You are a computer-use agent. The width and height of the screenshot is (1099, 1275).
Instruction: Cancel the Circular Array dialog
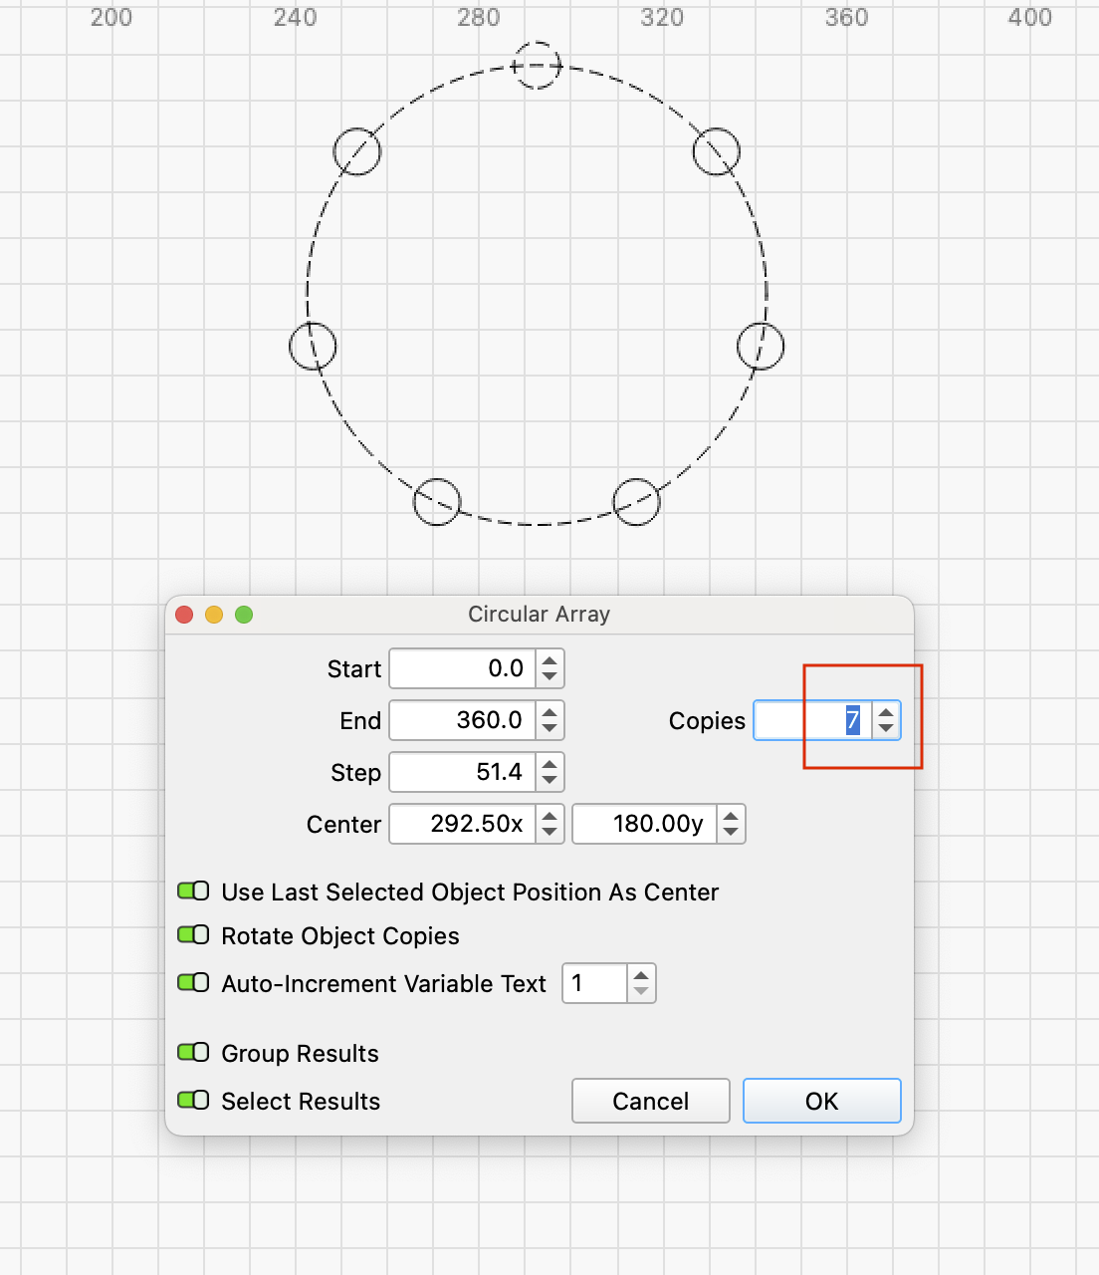pos(650,1101)
